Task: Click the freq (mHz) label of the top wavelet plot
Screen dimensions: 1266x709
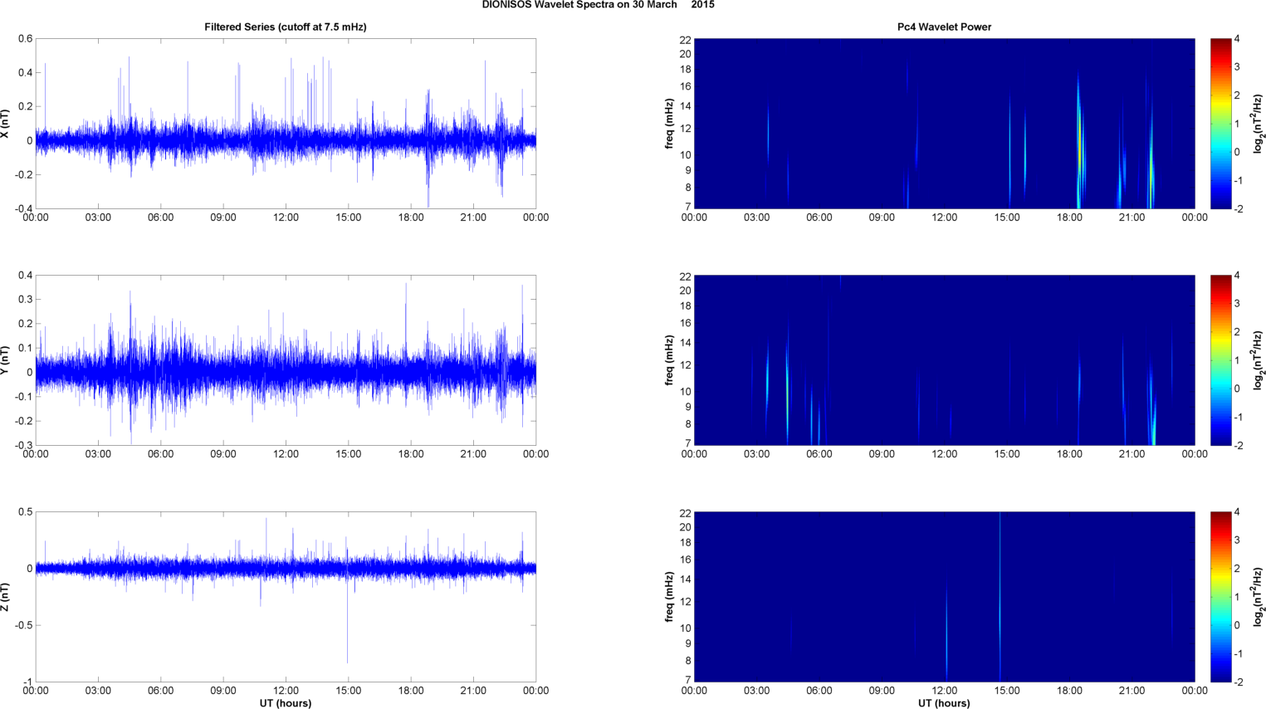Action: [x=669, y=124]
